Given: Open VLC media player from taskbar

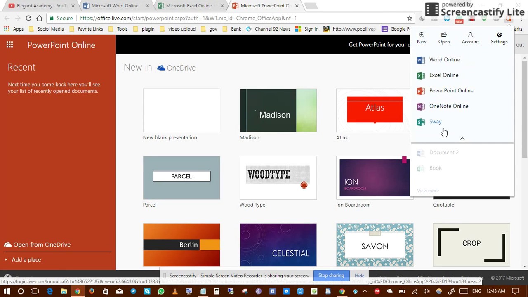Looking at the screenshot, I should tap(175, 291).
